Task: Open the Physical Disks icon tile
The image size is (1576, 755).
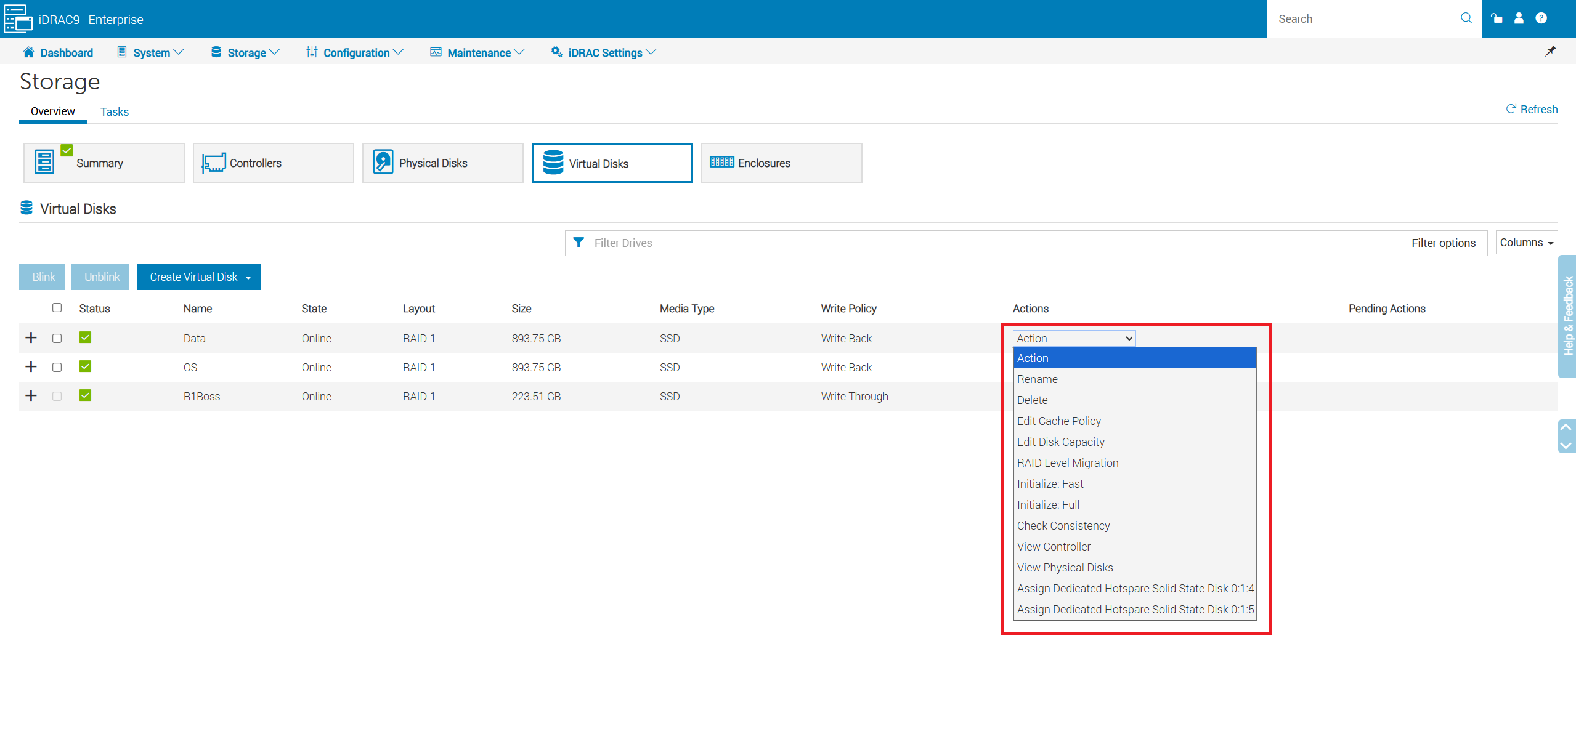Action: pyautogui.click(x=383, y=161)
